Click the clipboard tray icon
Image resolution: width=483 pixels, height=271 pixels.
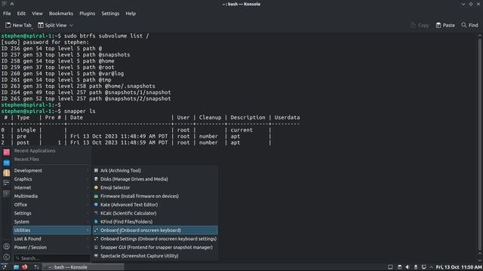[399, 267]
